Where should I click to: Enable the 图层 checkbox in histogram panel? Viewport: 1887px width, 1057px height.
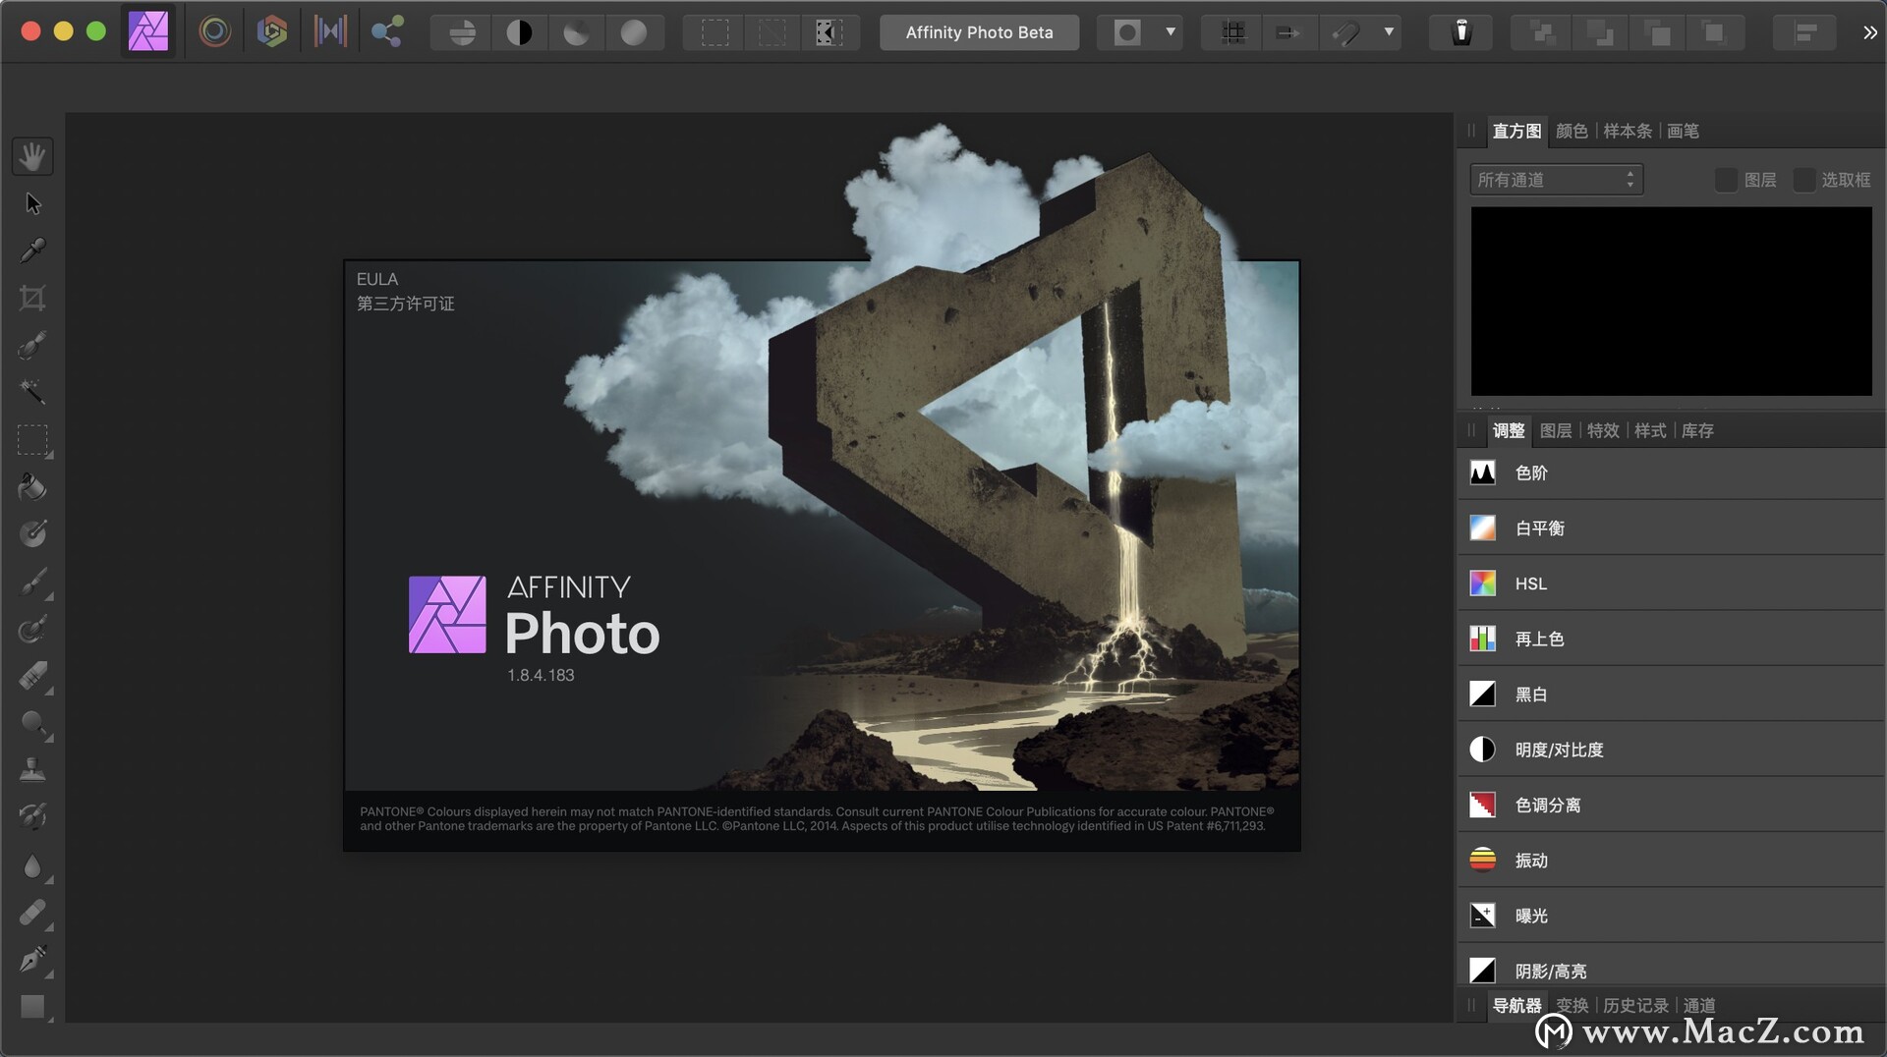point(1726,180)
